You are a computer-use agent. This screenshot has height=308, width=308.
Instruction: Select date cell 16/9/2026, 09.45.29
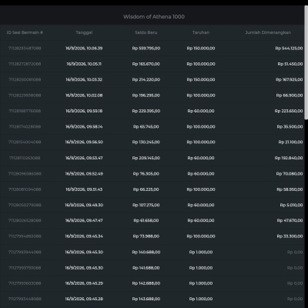[84, 283]
